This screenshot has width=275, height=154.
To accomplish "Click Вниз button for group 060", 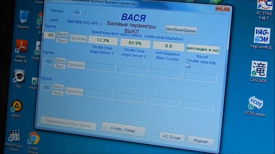I will (x=62, y=41).
